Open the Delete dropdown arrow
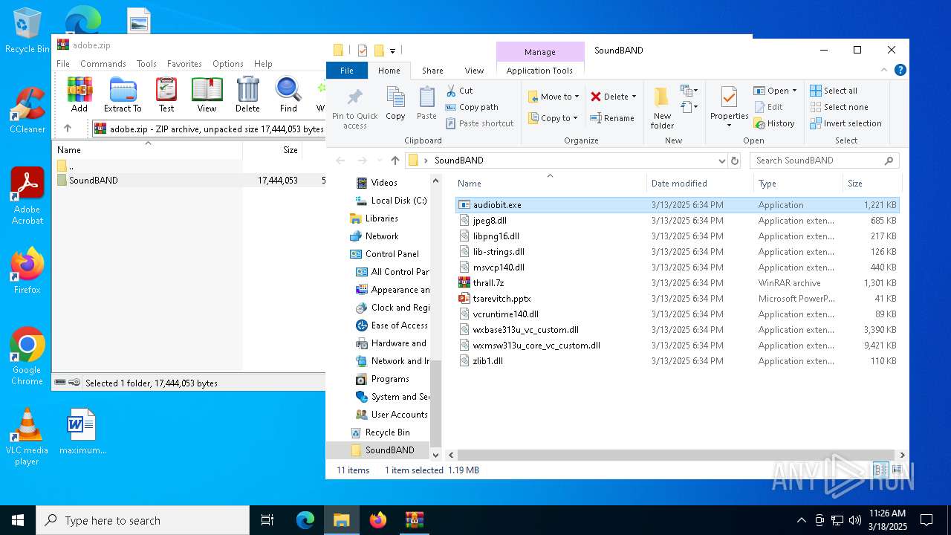Image resolution: width=951 pixels, height=535 pixels. click(634, 97)
